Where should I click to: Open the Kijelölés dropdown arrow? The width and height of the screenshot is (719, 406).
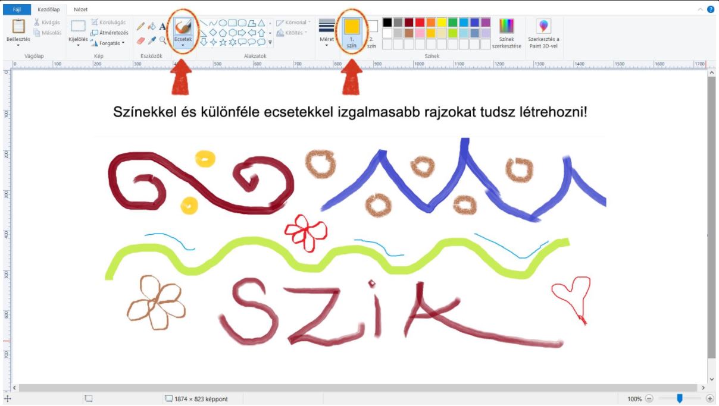click(78, 45)
